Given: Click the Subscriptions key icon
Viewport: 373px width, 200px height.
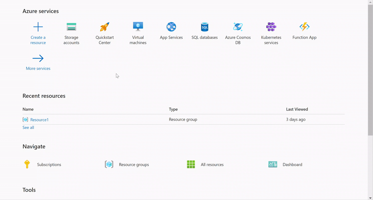Looking at the screenshot, I should 27,164.
